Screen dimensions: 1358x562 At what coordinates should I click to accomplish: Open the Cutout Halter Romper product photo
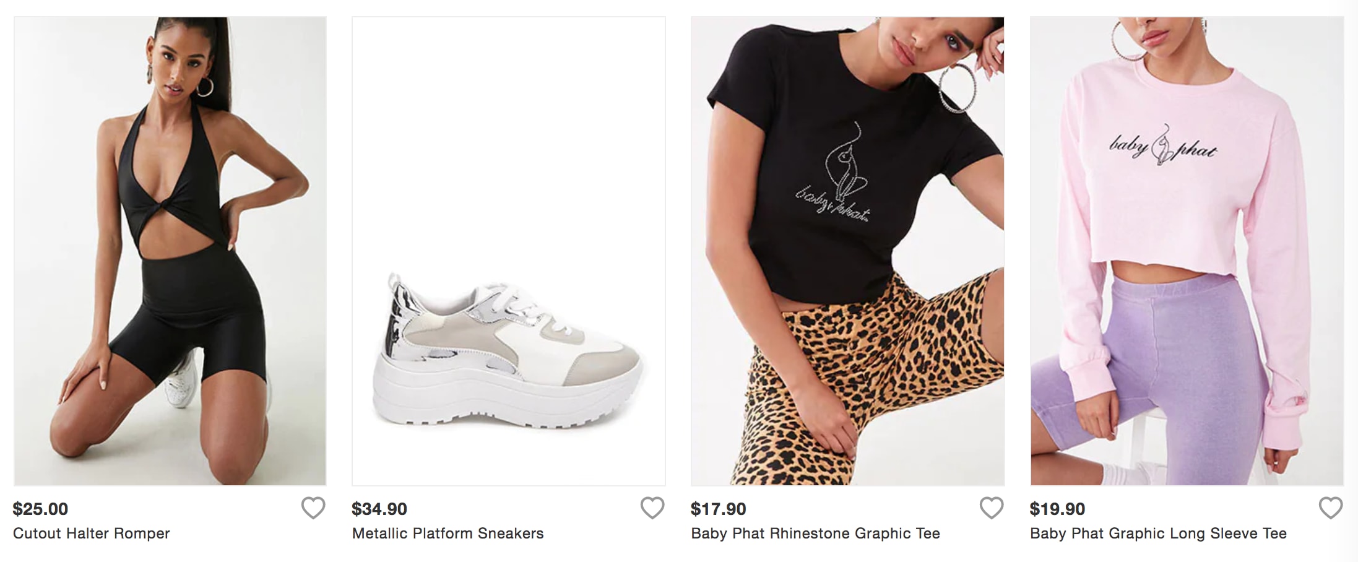point(170,251)
